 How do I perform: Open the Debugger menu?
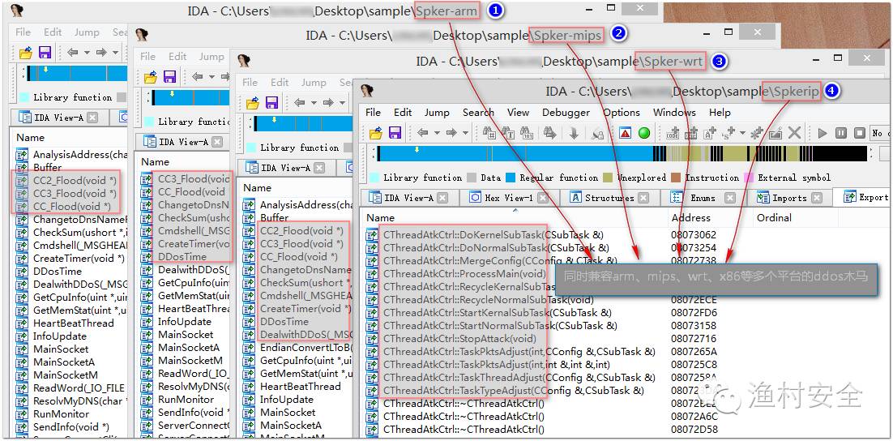point(566,113)
